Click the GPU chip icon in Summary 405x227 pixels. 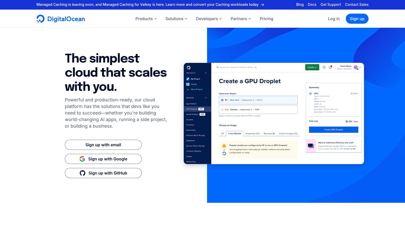311,94
